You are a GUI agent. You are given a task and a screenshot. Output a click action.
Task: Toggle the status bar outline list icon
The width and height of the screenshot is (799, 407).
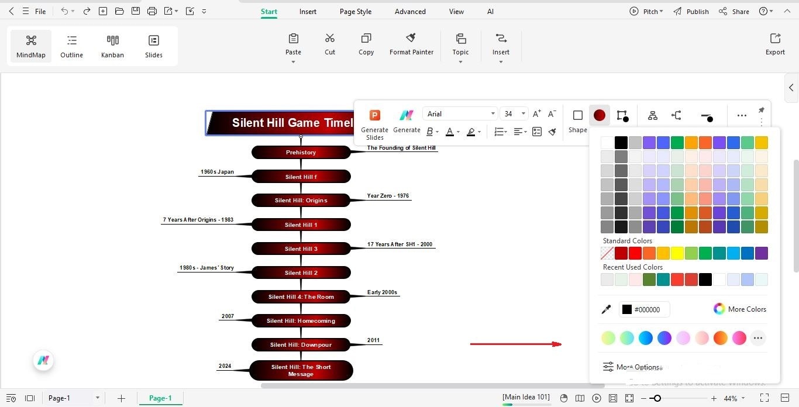(11, 398)
